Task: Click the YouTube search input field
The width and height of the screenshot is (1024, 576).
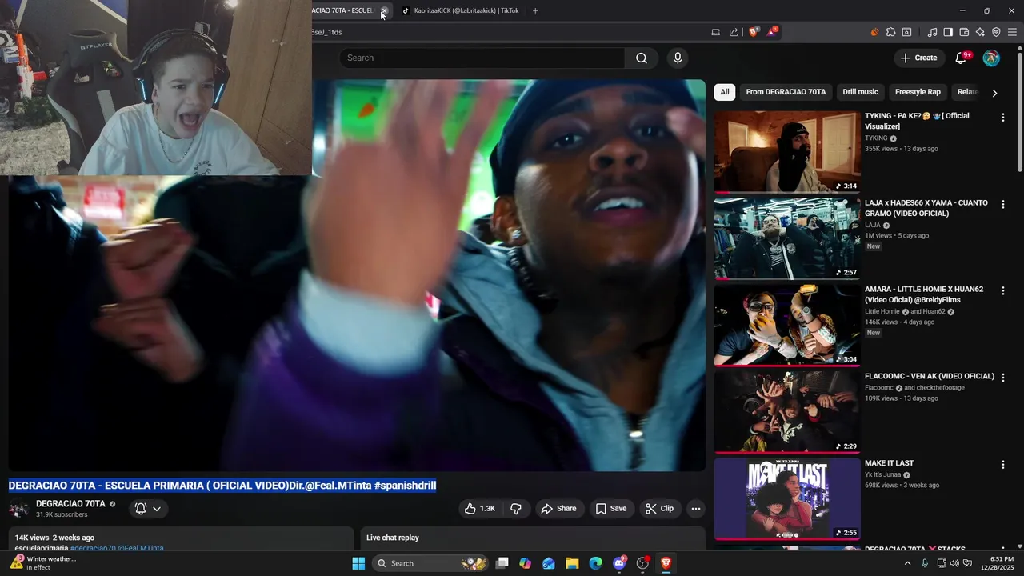Action: click(482, 58)
